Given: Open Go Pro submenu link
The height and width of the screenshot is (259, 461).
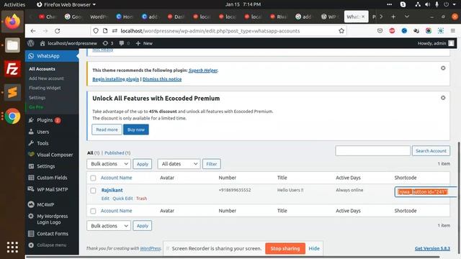Looking at the screenshot, I should click(36, 107).
